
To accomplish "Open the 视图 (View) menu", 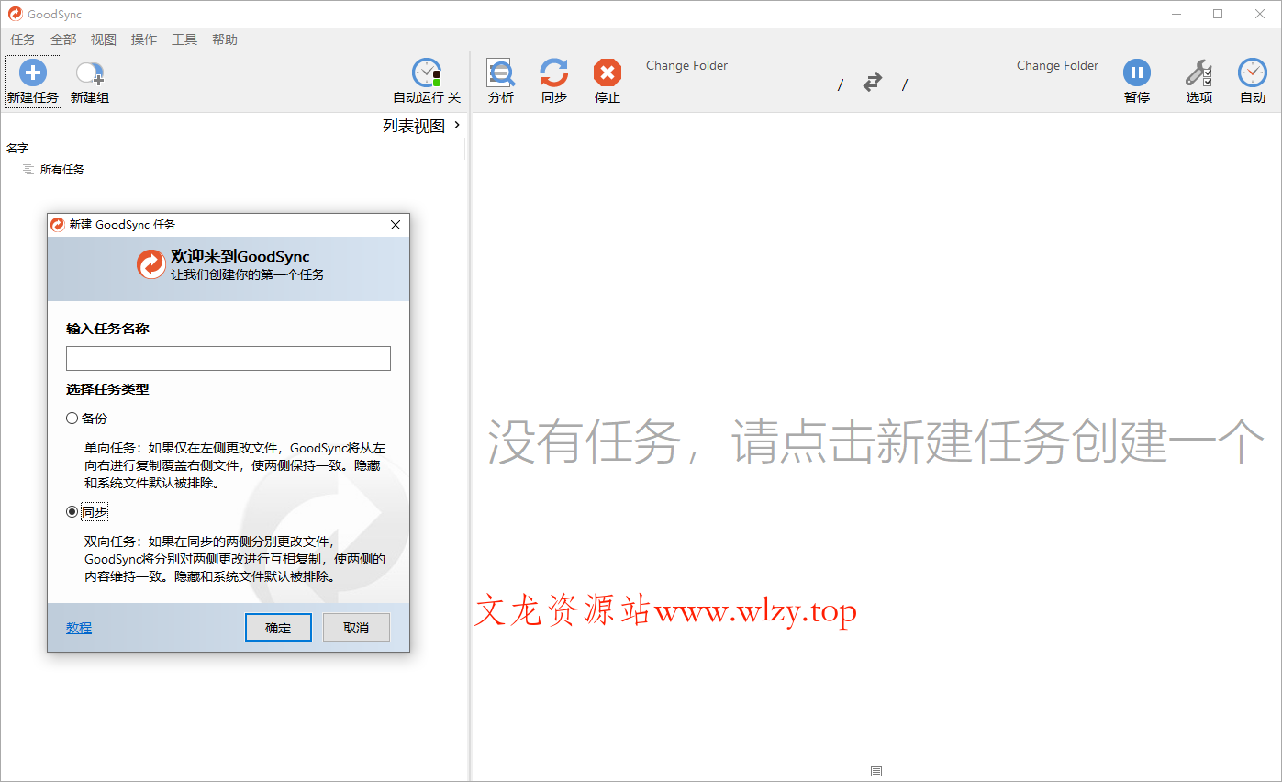I will point(103,39).
